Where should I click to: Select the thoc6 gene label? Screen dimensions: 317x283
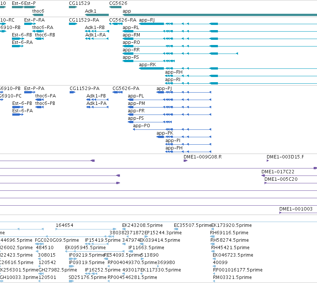click(38, 11)
